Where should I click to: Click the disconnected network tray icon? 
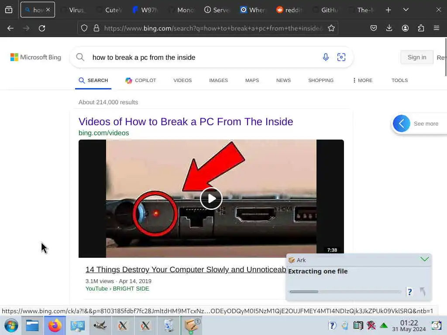pos(371,325)
